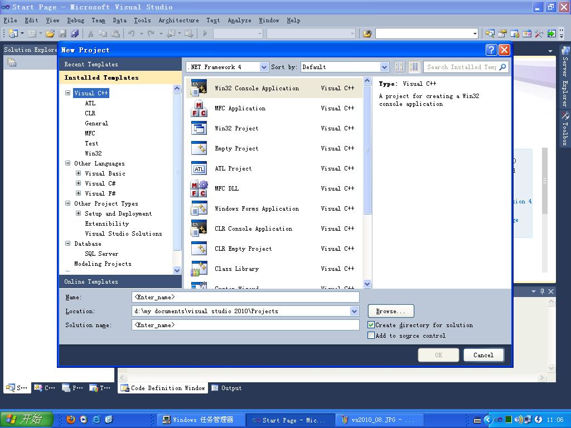This screenshot has height=428, width=571.
Task: Open vs2010_08.JPG taskbar button
Action: (379, 420)
